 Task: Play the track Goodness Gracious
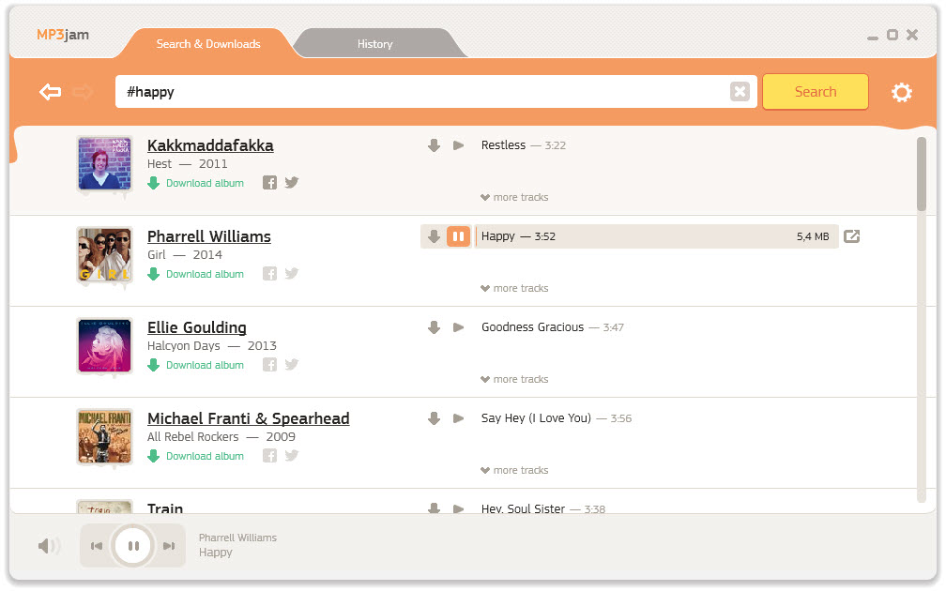tap(459, 327)
